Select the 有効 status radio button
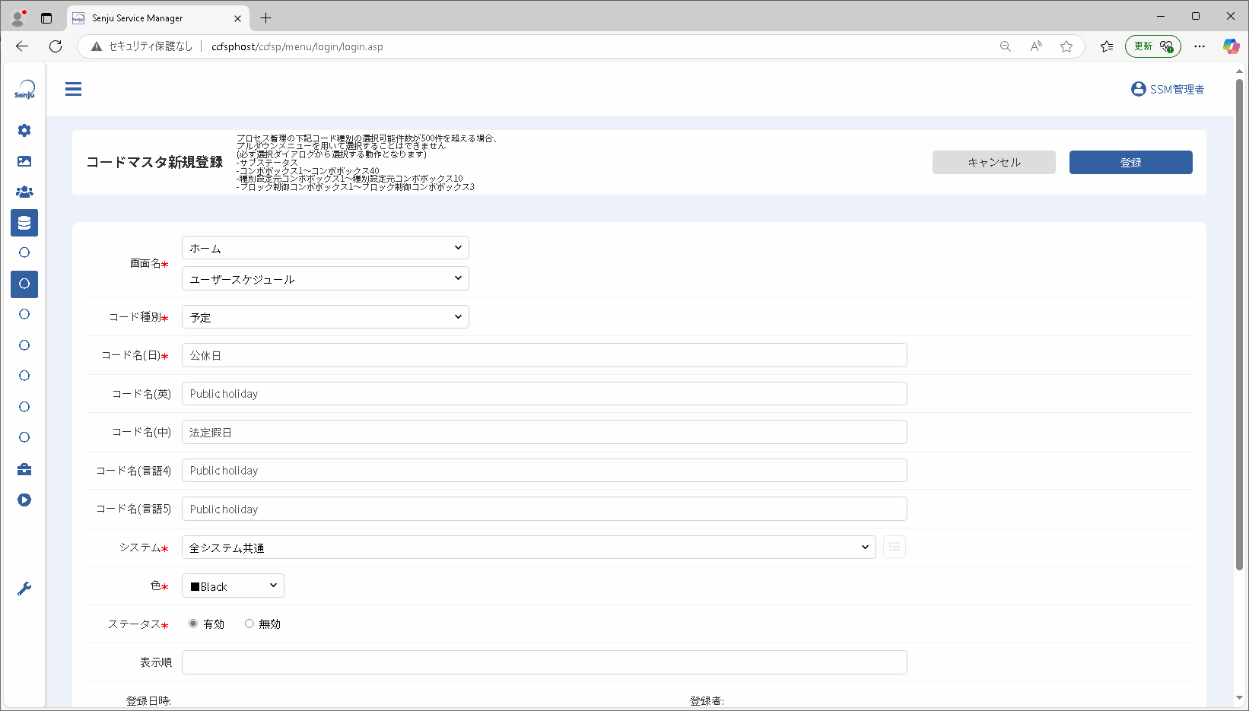 [193, 624]
